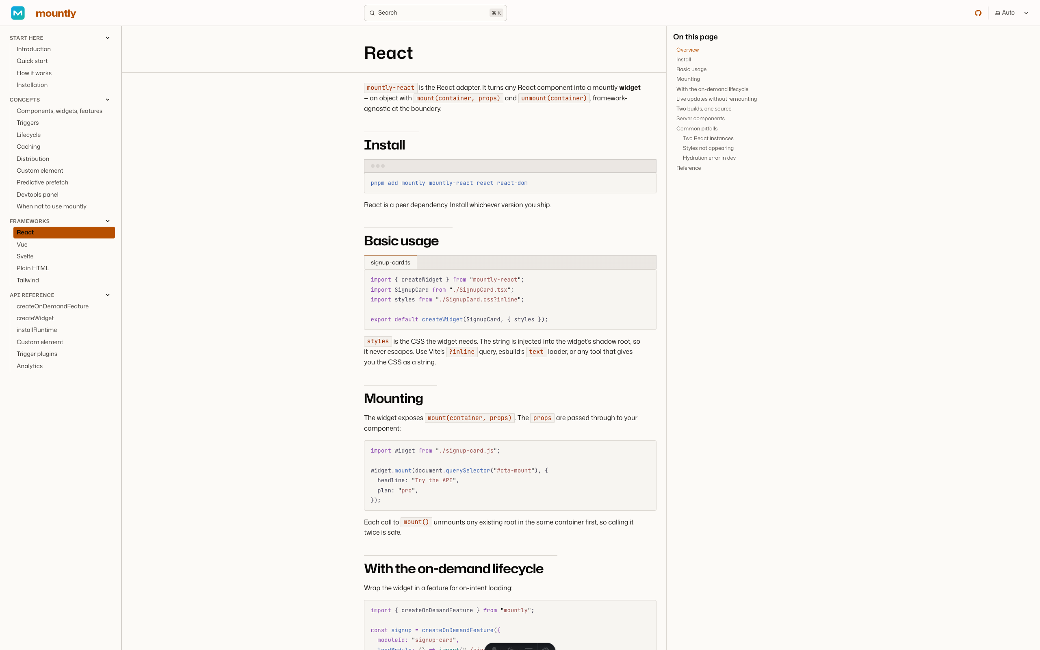Screen dimensions: 1040x650
Task: Collapse the START HERE sidebar section
Action: point(107,37)
